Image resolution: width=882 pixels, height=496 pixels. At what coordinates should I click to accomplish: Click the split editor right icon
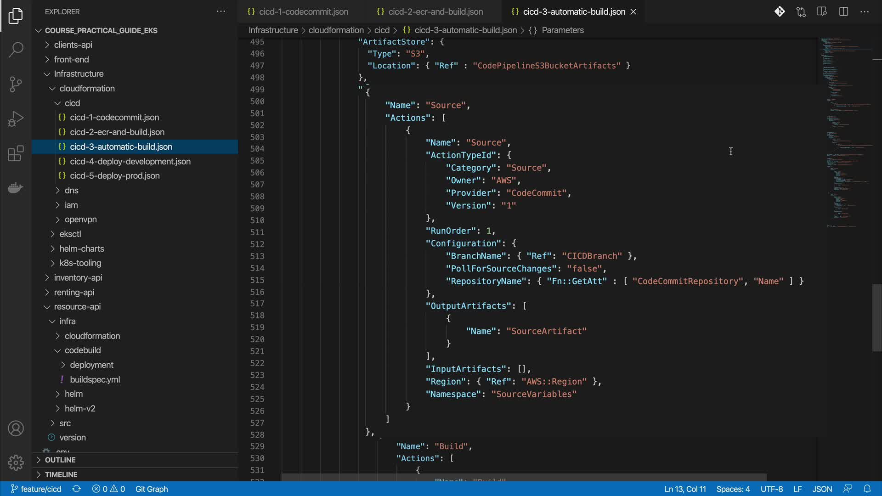843,11
